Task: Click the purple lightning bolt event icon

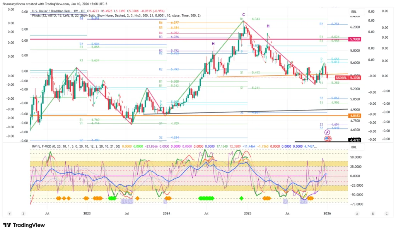Action: 327,132
